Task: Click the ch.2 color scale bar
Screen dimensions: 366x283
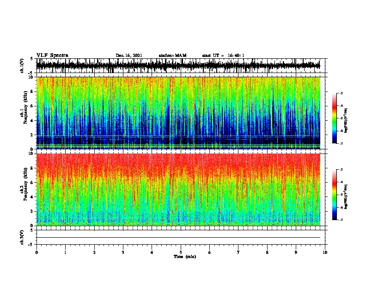Action: pyautogui.click(x=335, y=195)
